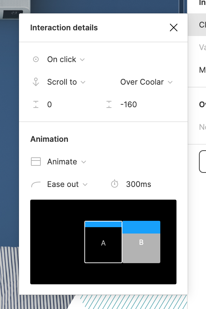
Task: Click frame B in animation preview
Action: [x=141, y=242]
